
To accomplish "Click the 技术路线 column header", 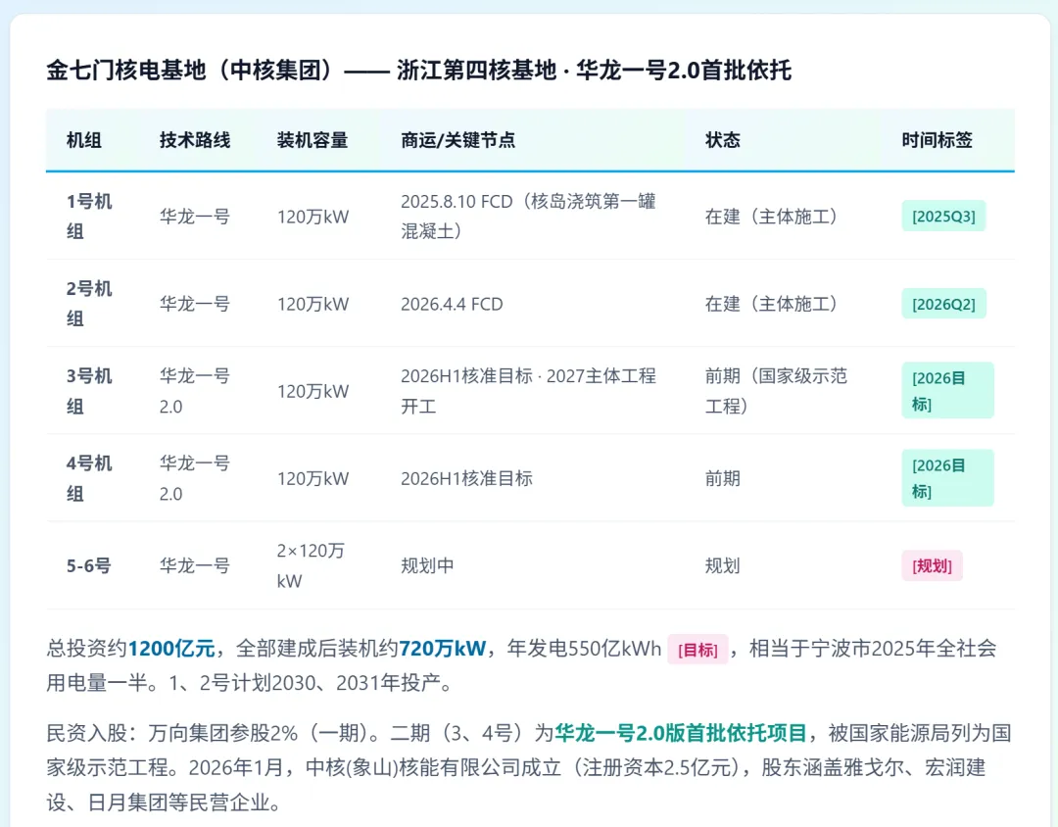I will pyautogui.click(x=195, y=140).
